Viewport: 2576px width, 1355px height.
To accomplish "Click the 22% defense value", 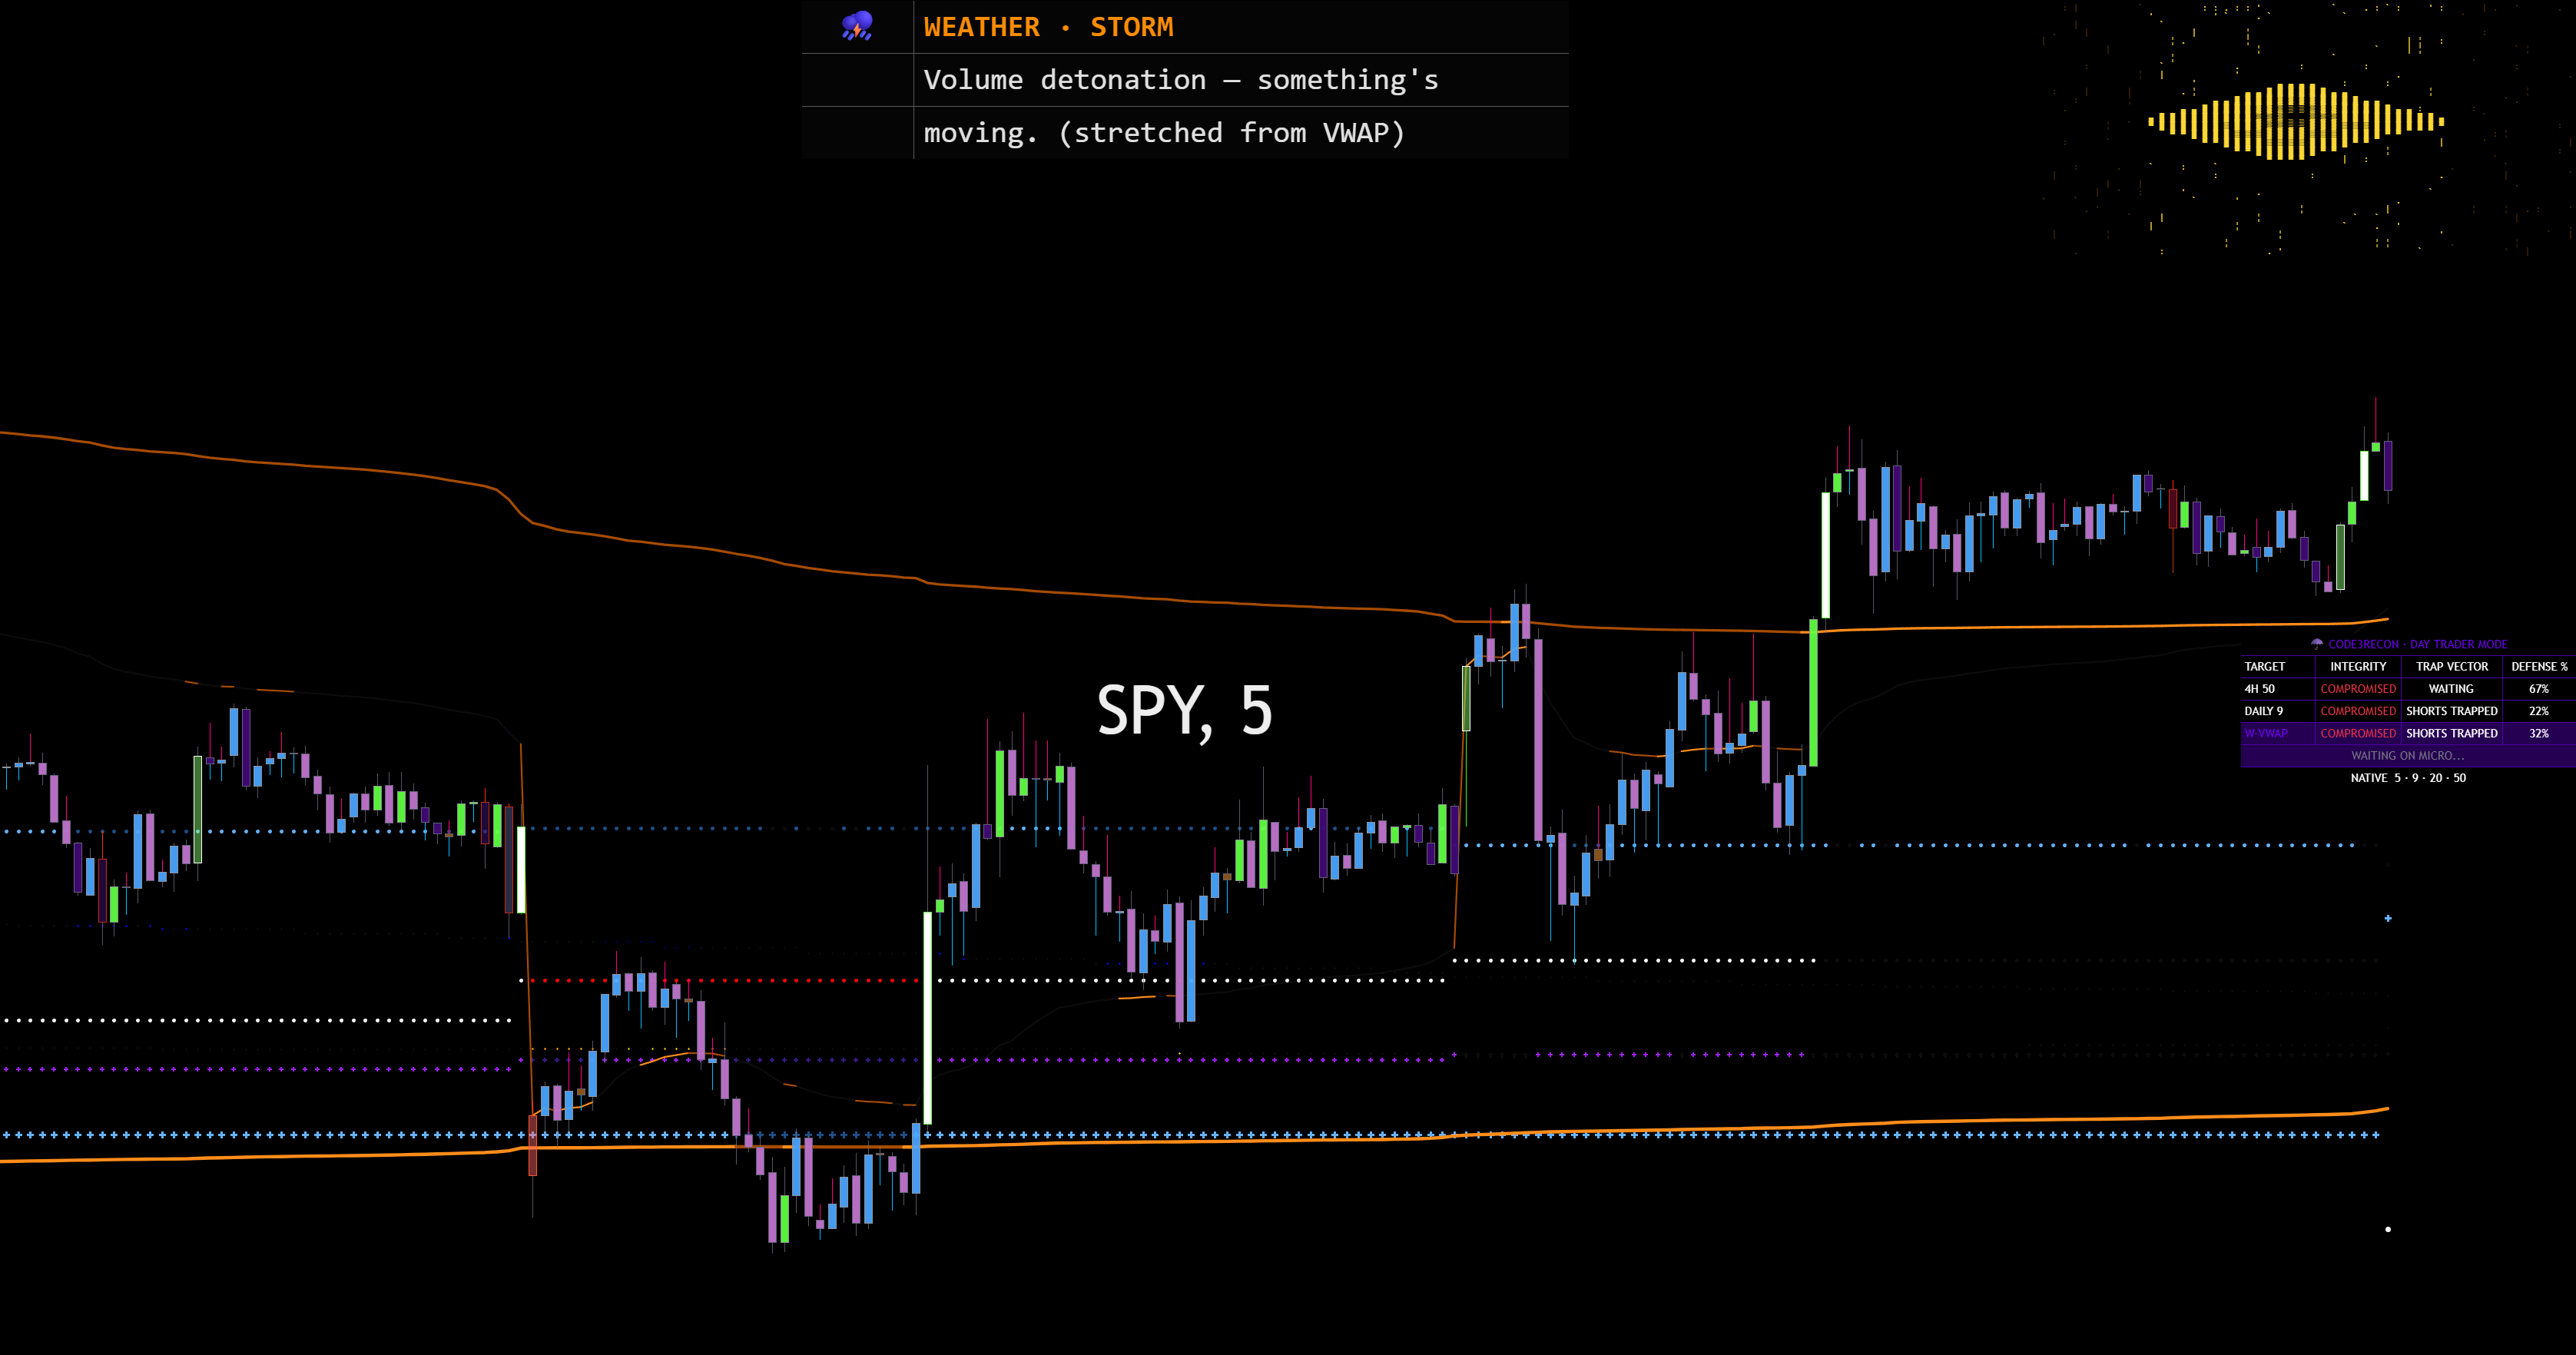I will coord(2539,711).
